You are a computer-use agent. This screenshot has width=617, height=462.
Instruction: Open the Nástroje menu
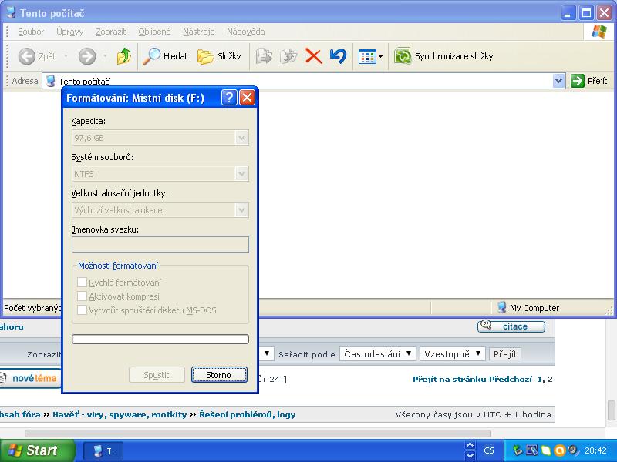(198, 32)
